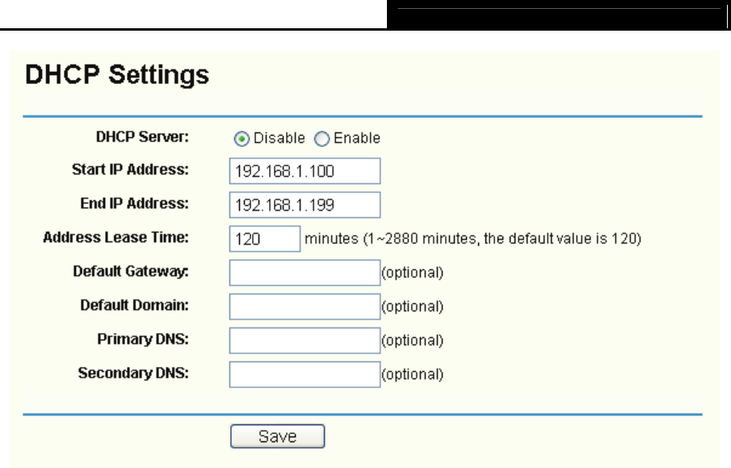This screenshot has width=731, height=468.
Task: Click the Start IP Address label
Action: click(130, 169)
